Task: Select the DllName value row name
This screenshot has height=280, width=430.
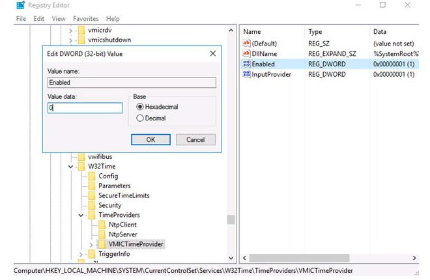Action: [x=265, y=53]
